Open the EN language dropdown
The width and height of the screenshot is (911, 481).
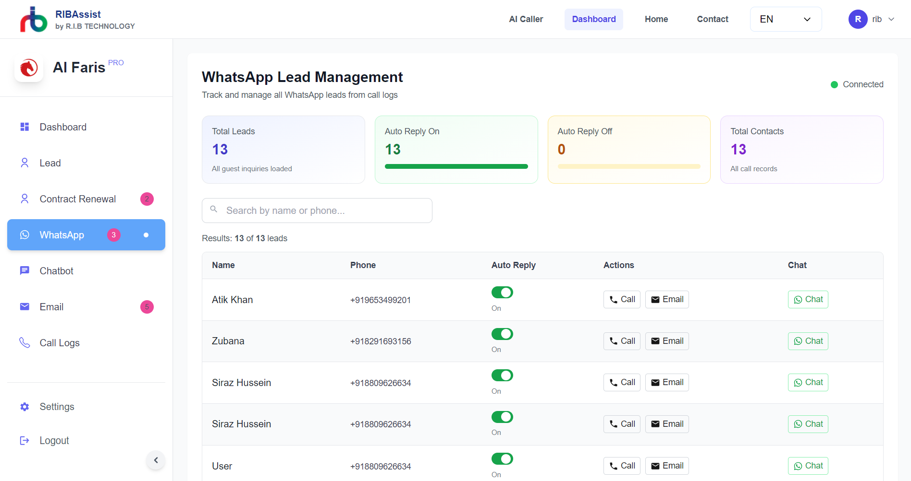(786, 19)
